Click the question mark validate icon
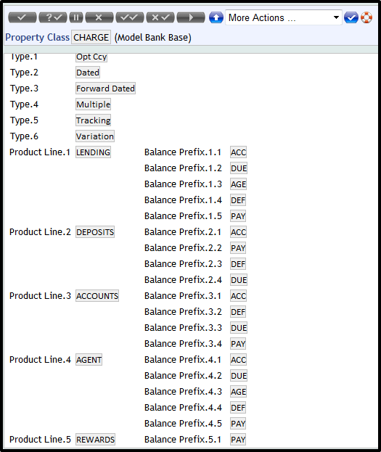This screenshot has width=381, height=452. click(53, 17)
